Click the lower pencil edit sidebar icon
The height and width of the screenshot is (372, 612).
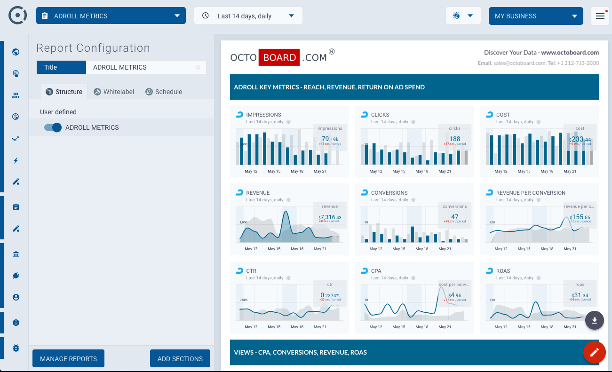pyautogui.click(x=16, y=229)
